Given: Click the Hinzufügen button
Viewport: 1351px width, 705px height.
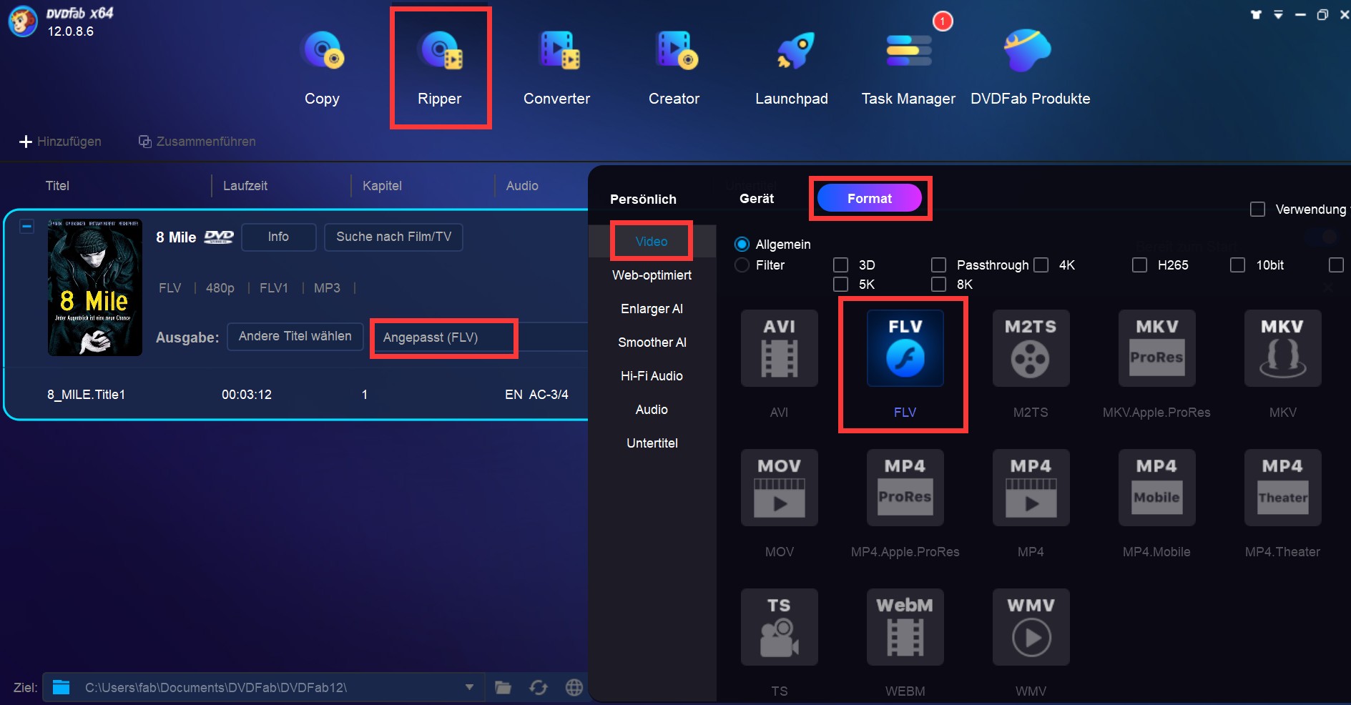Looking at the screenshot, I should pyautogui.click(x=60, y=142).
